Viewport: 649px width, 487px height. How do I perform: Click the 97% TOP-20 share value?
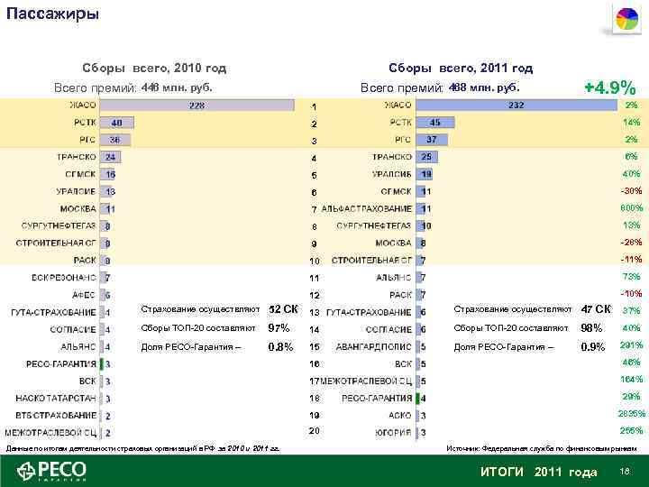279,328
